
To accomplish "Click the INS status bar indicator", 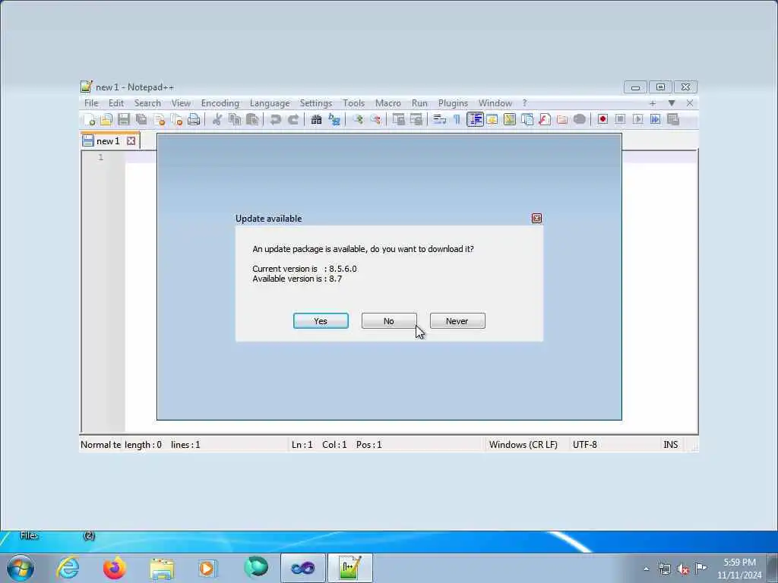I will coord(671,445).
